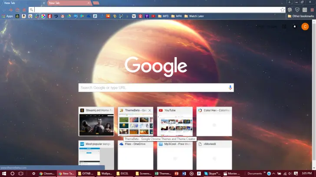Show hidden system tray icons
The height and width of the screenshot is (177, 316).
(273, 174)
